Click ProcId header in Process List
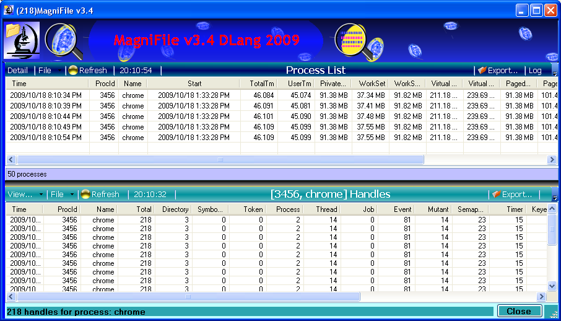The image size is (561, 321). click(x=104, y=84)
